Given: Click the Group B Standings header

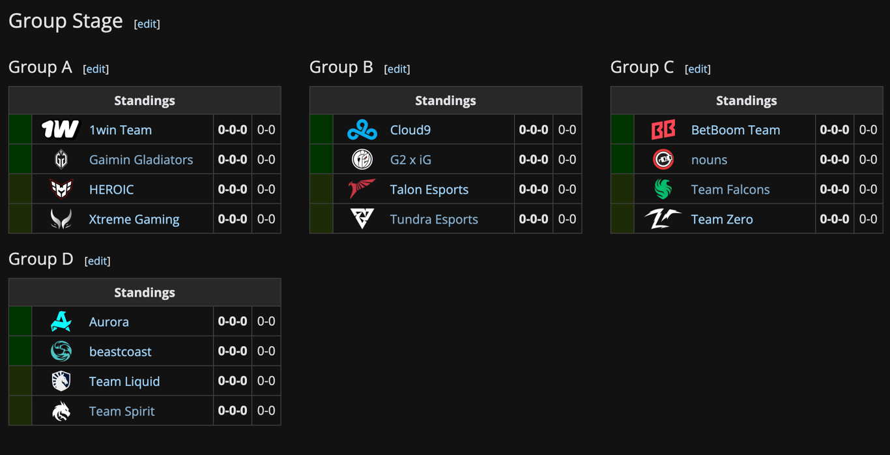Looking at the screenshot, I should (446, 100).
